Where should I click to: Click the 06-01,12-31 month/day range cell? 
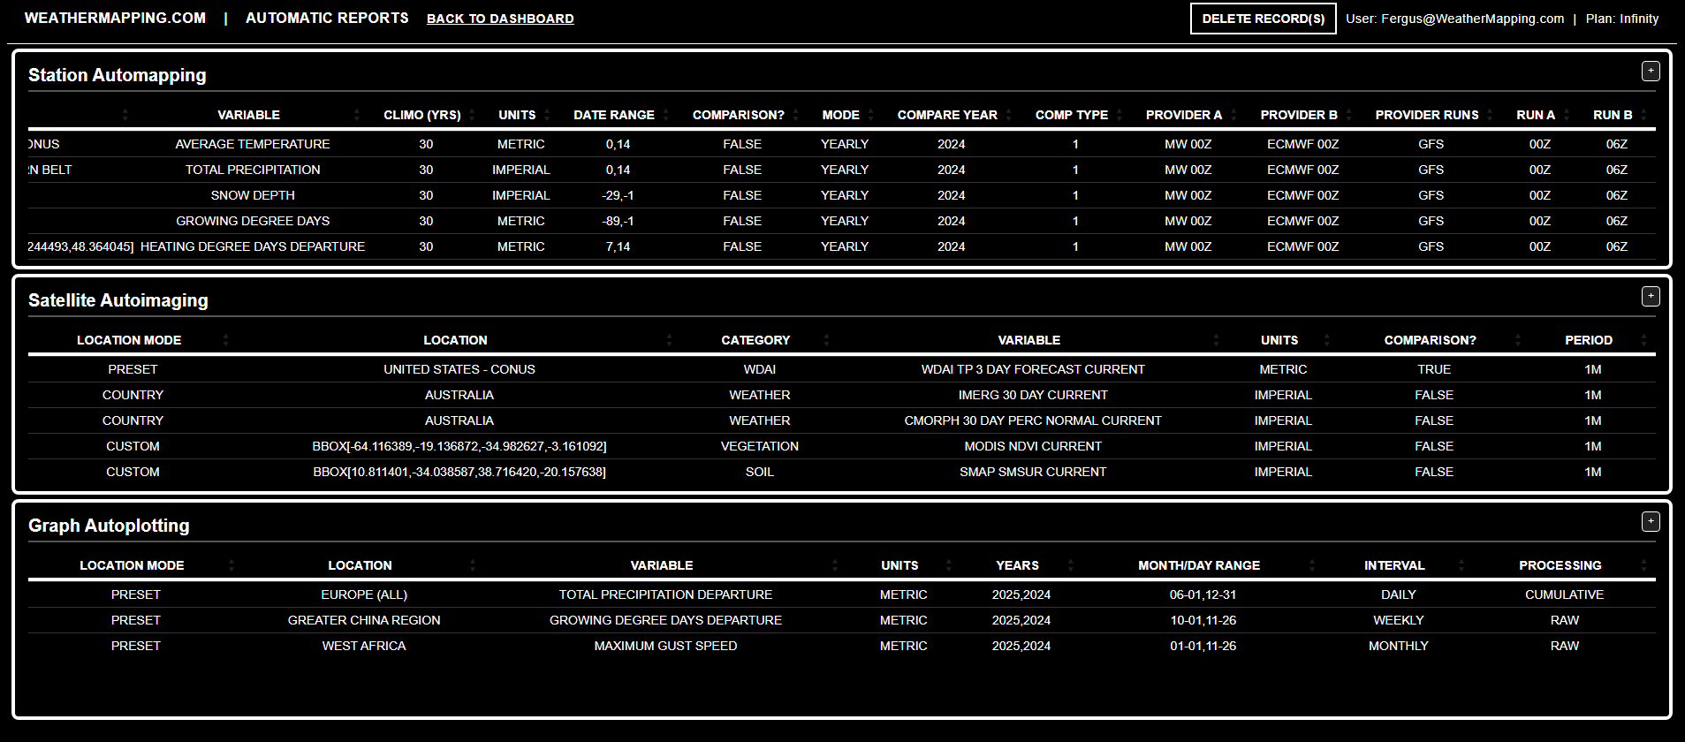pyautogui.click(x=1203, y=594)
